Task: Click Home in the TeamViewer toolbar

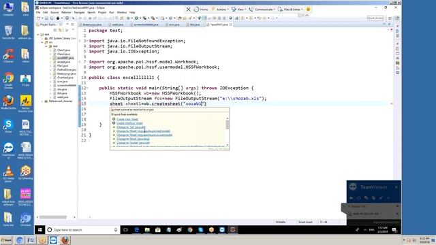Action: click(201, 9)
